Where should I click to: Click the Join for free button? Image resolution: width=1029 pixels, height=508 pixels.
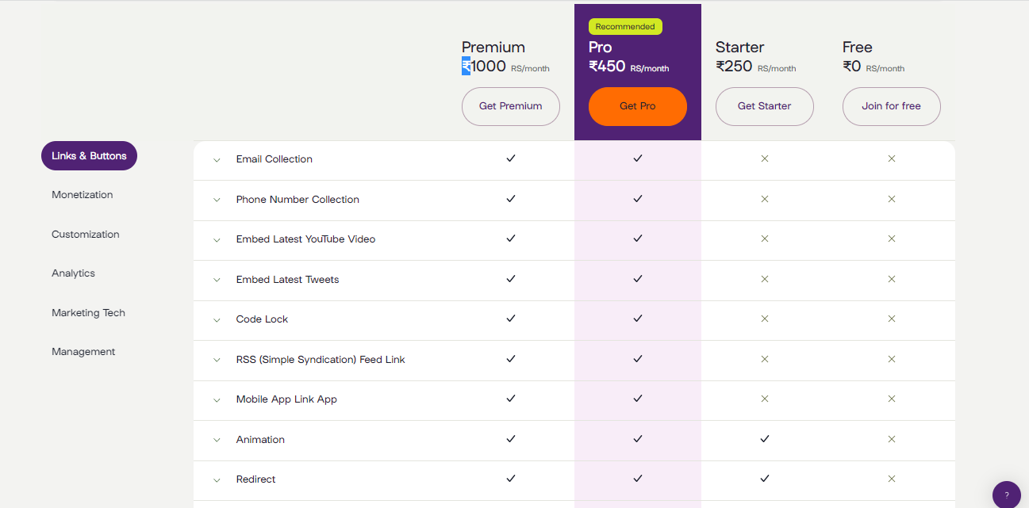click(x=892, y=106)
